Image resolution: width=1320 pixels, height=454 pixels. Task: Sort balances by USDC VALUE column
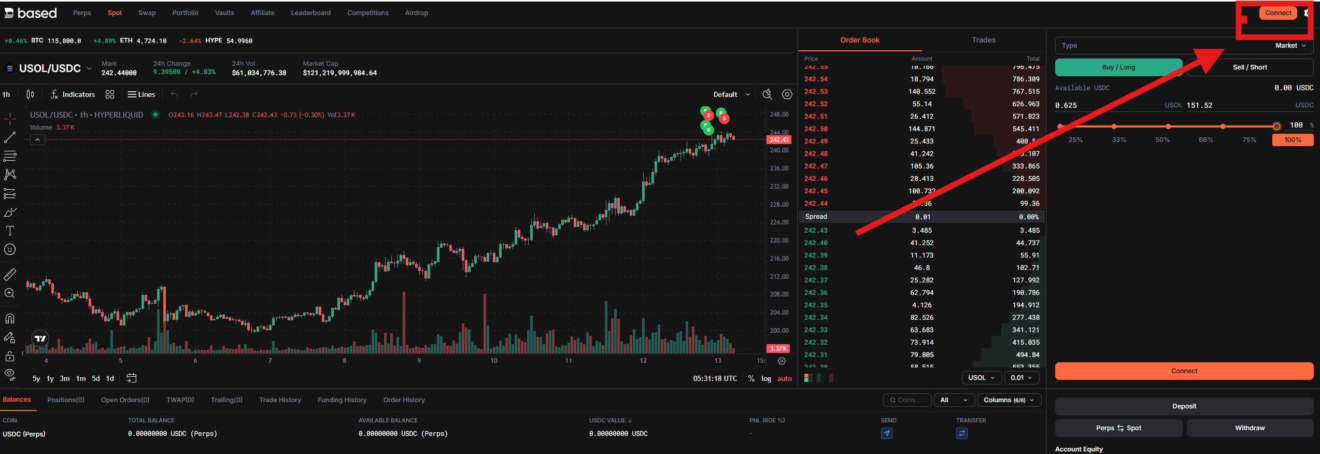pos(611,420)
